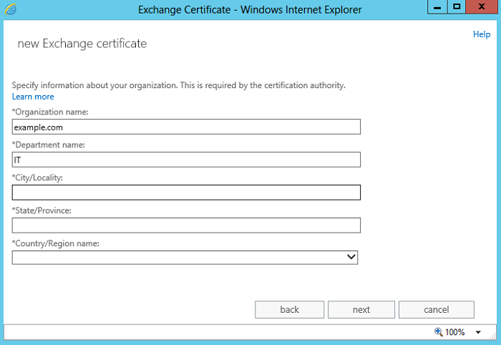Image resolution: width=501 pixels, height=345 pixels.
Task: Proceed by clicking the next button
Action: point(361,309)
